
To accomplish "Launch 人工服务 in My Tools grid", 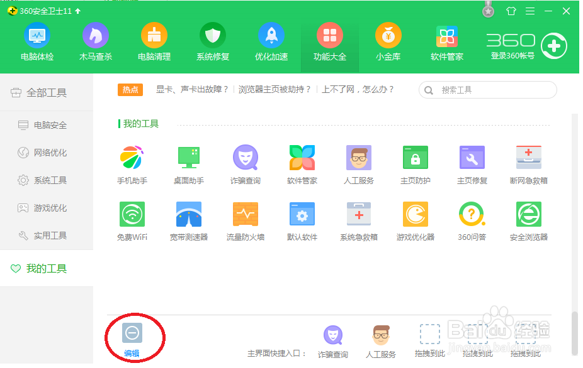I will (x=359, y=165).
